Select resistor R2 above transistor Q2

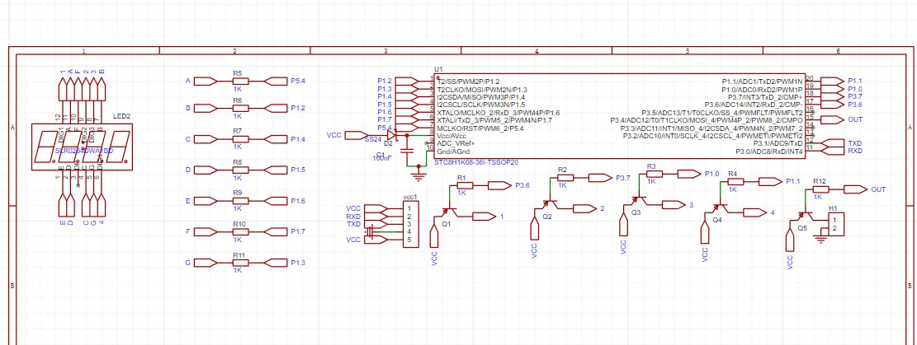[x=563, y=178]
